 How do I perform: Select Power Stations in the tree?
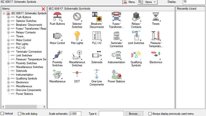point(24,94)
